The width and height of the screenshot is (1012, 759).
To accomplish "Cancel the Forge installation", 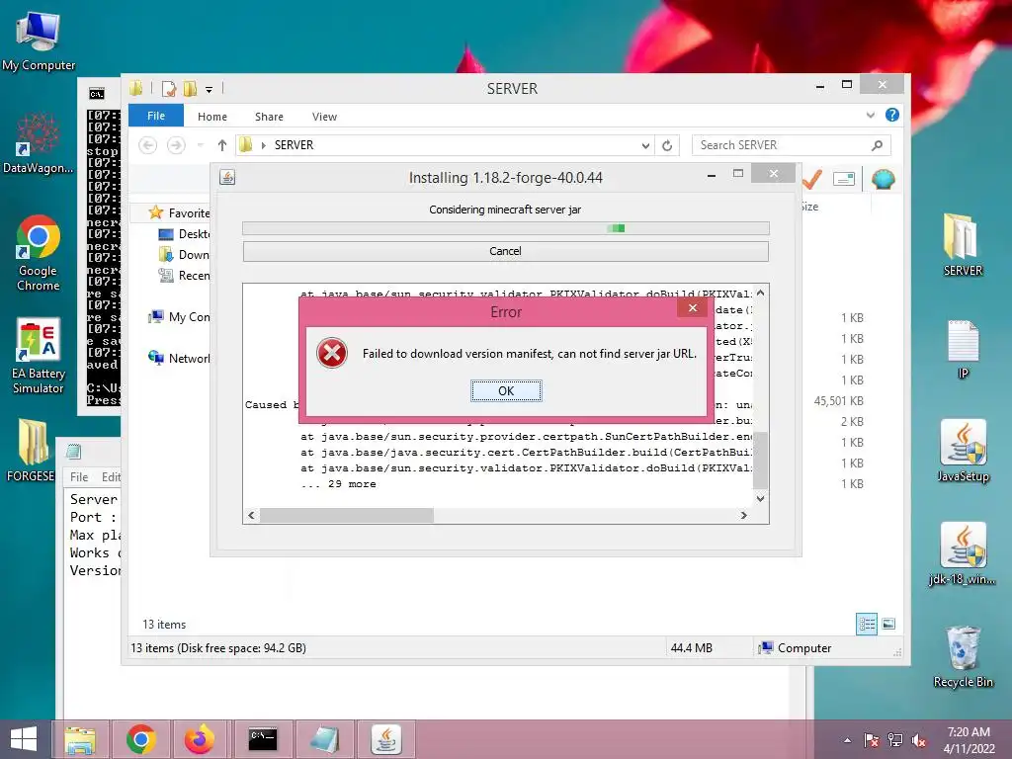I will (x=505, y=251).
